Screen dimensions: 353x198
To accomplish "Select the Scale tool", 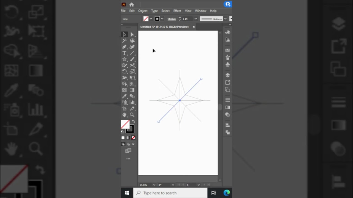I will [x=132, y=71].
